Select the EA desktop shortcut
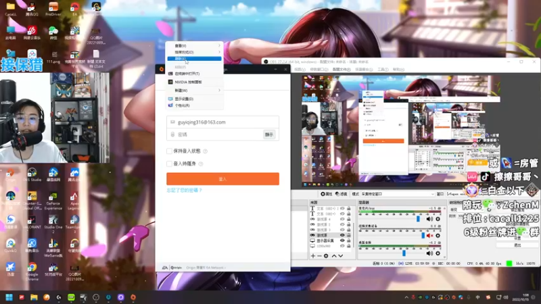541x304 pixels. 74,9
